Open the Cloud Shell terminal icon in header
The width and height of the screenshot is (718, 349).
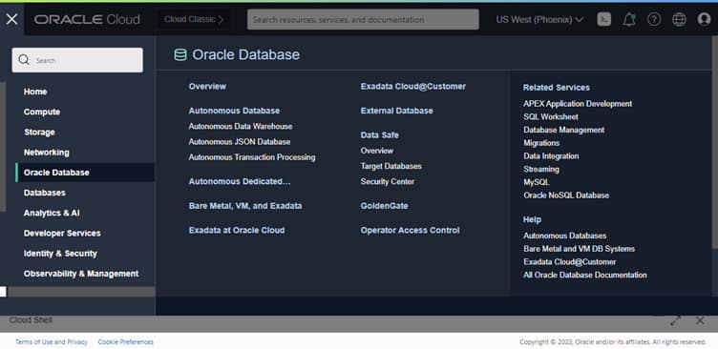(x=604, y=19)
